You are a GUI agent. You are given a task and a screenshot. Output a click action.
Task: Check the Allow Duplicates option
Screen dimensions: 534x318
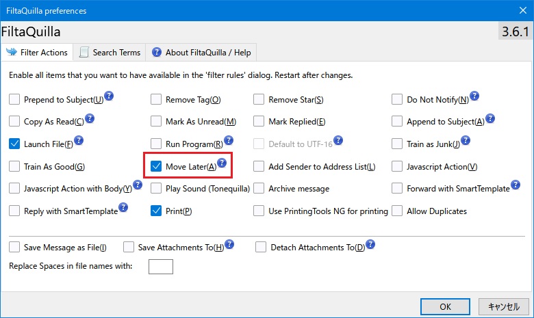click(x=397, y=211)
